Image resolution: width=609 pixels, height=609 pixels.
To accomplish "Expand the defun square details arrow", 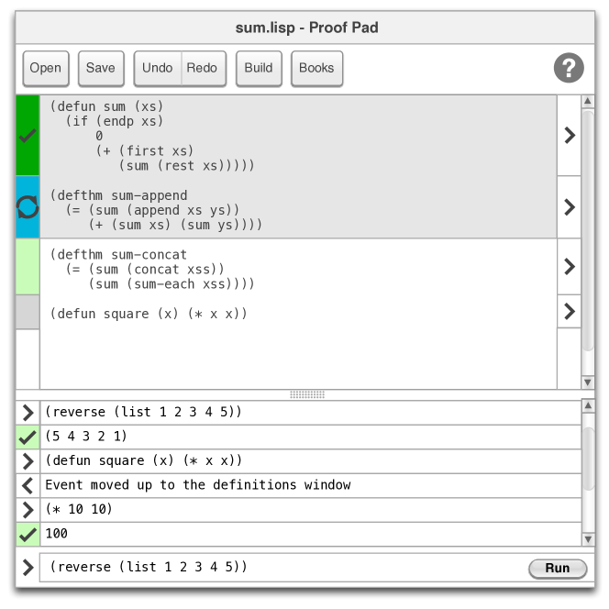I will pos(569,310).
